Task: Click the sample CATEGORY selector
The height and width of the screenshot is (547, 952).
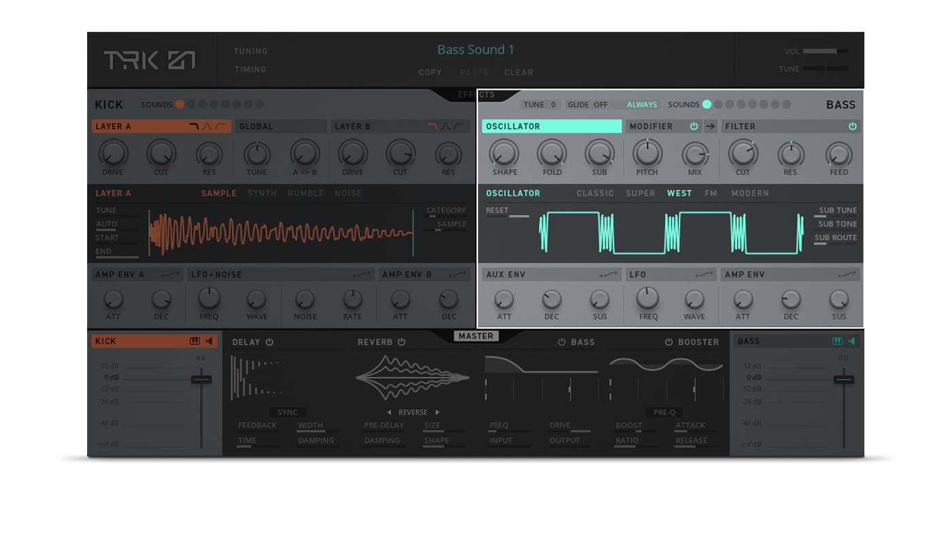Action: 446,212
